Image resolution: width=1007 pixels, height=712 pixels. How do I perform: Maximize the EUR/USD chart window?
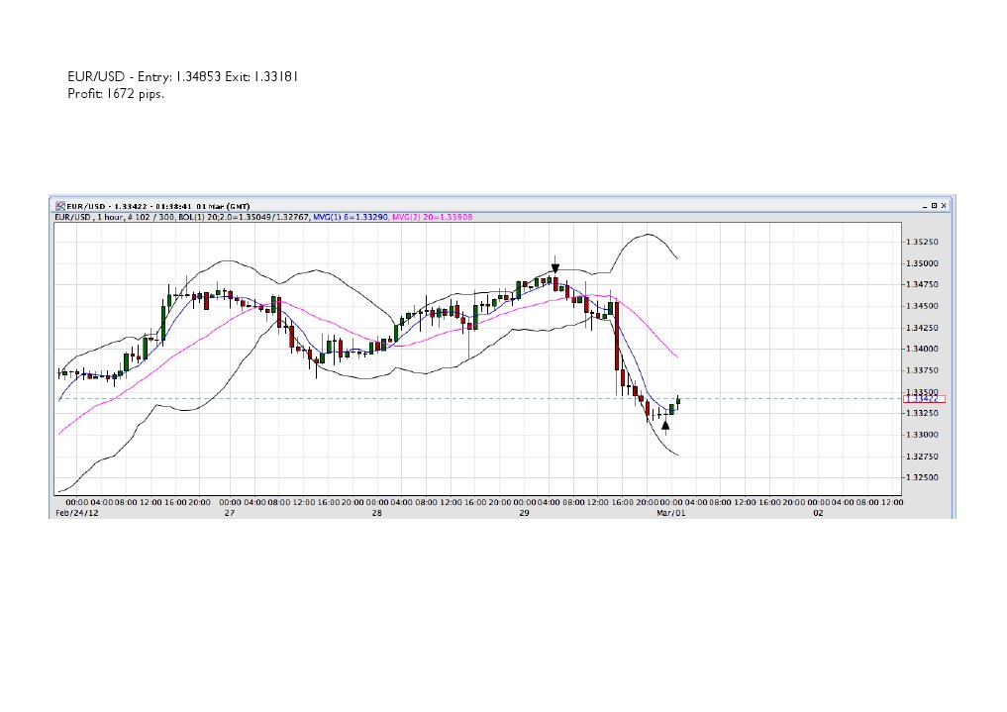[935, 206]
